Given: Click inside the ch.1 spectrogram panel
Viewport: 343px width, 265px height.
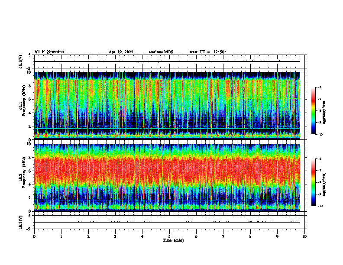Looking at the screenshot, I should (x=167, y=106).
